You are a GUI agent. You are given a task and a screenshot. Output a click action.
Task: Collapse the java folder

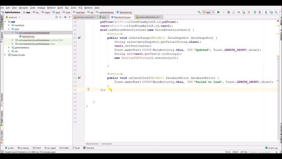click(x=9, y=29)
